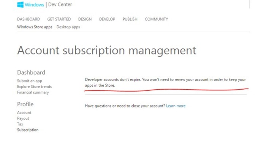Viewport: 266px width, 143px height.
Task: Click the Learn more link
Action: [x=176, y=106]
